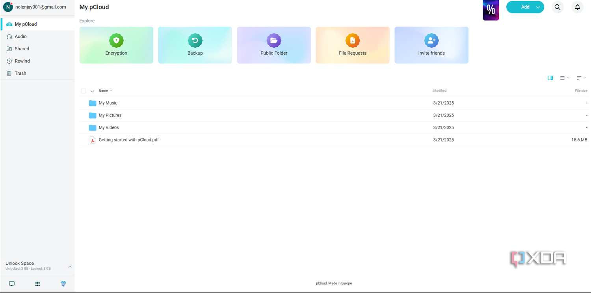Click the My Pictures folder icon
Viewport: 591px width, 293px height.
tap(93, 115)
